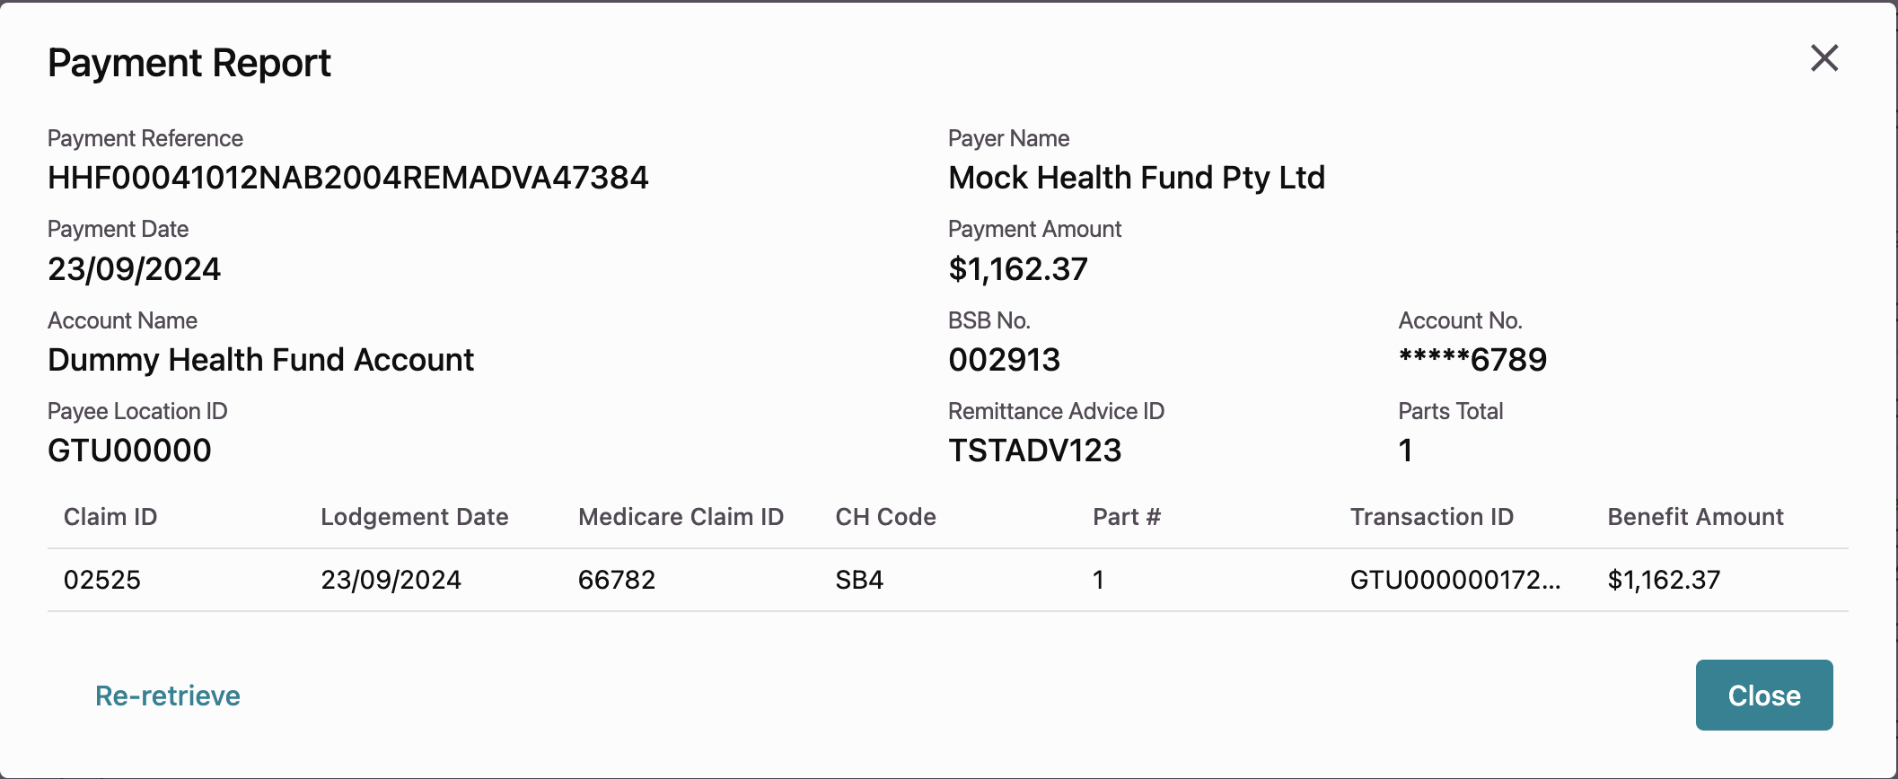The width and height of the screenshot is (1898, 779).
Task: Select the CH Code column header
Action: [885, 517]
